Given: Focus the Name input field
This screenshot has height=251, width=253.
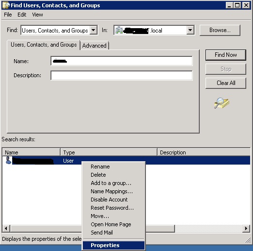Looking at the screenshot, I should (122, 61).
